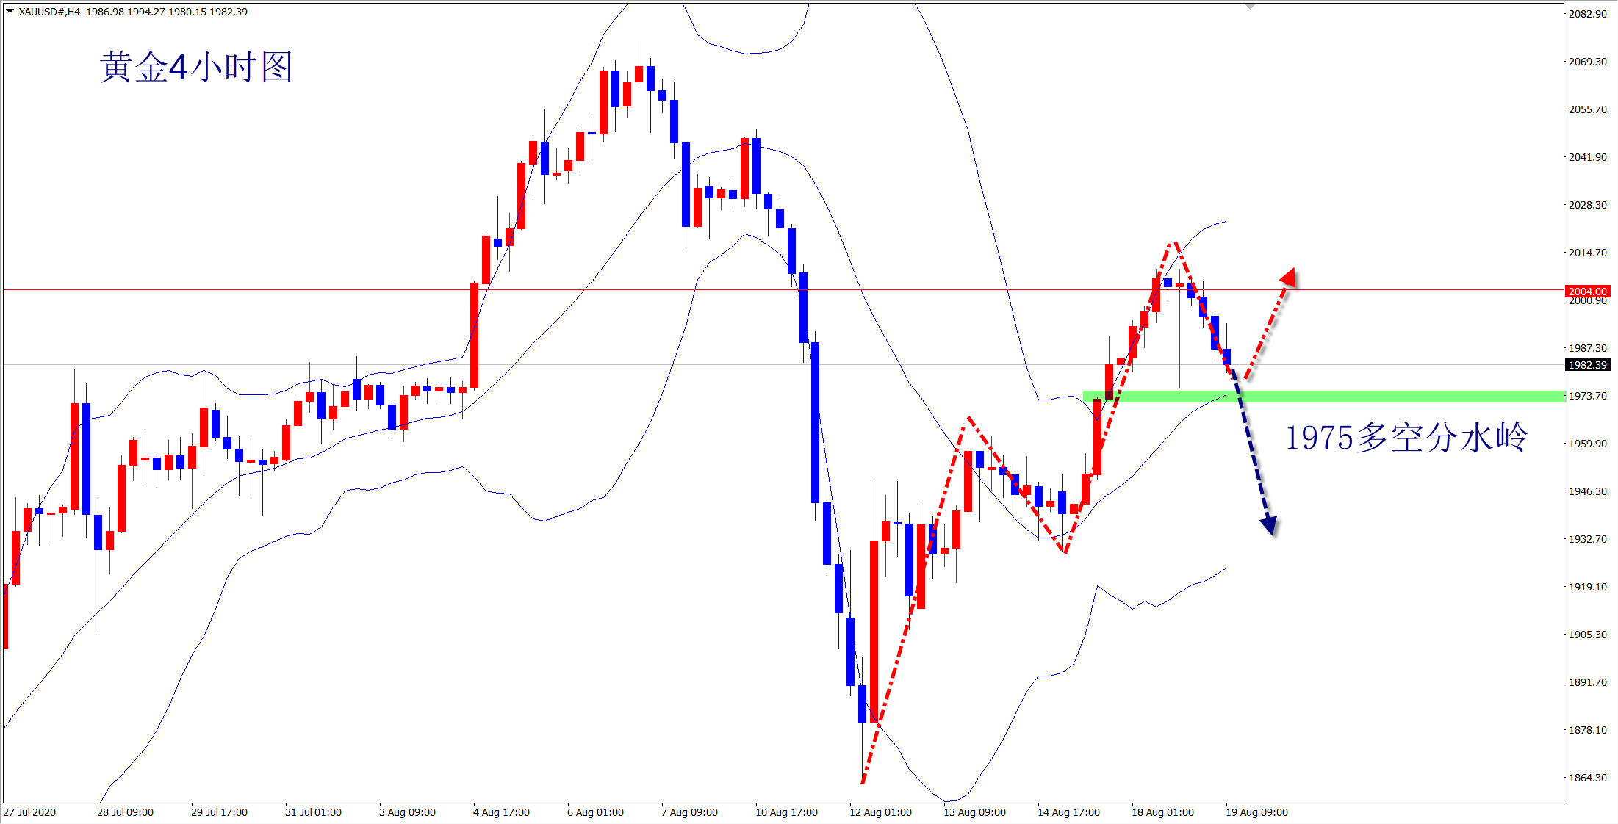The height and width of the screenshot is (824, 1618).
Task: Click the 1891.70 price axis label
Action: [x=1588, y=682]
